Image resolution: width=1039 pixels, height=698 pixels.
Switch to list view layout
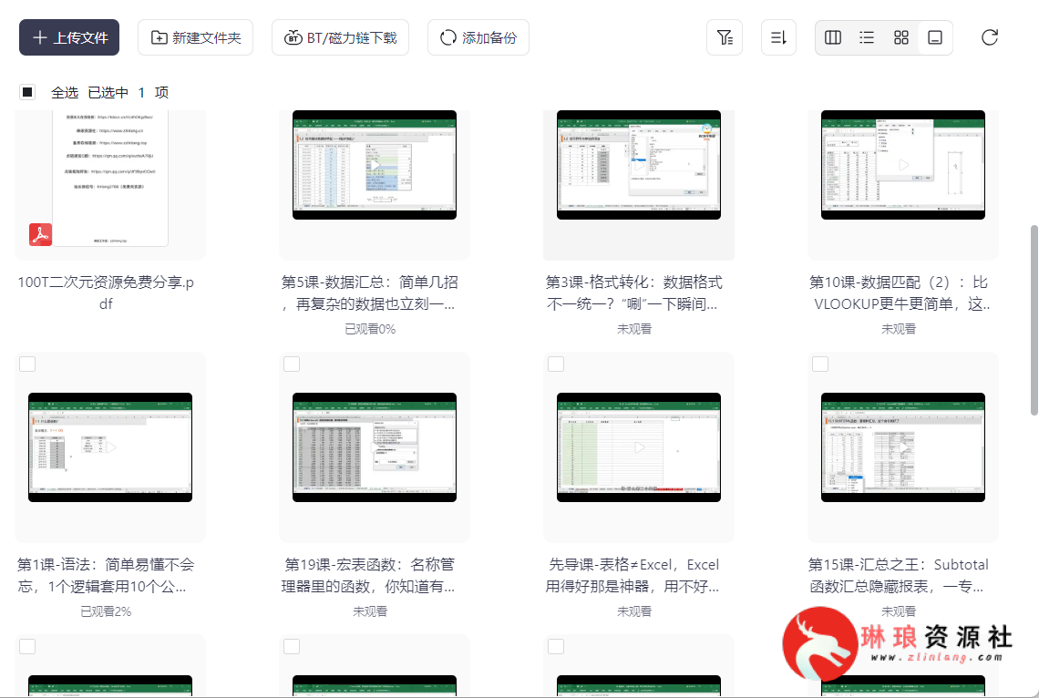(867, 37)
